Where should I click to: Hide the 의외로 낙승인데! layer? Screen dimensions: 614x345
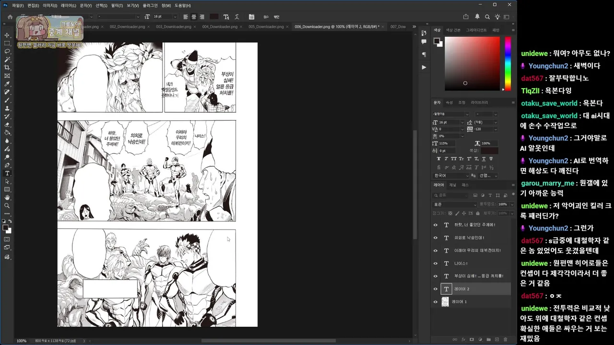click(436, 238)
